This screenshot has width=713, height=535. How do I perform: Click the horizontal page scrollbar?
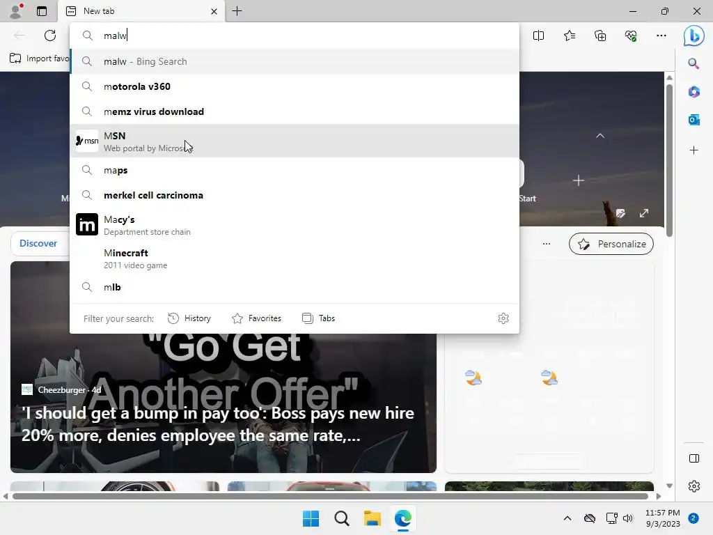pos(331,496)
